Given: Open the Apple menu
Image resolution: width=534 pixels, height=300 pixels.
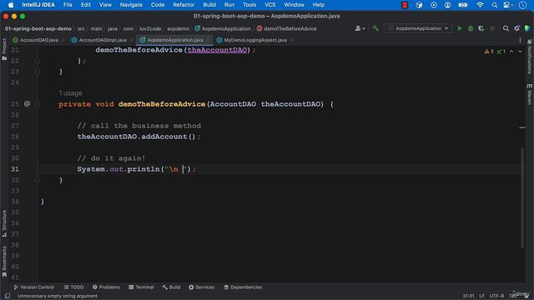Looking at the screenshot, I should pyautogui.click(x=11, y=5).
